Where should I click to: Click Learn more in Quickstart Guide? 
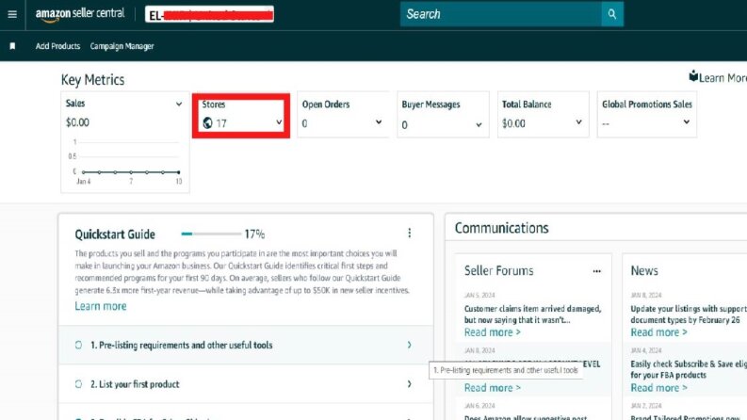coord(101,306)
